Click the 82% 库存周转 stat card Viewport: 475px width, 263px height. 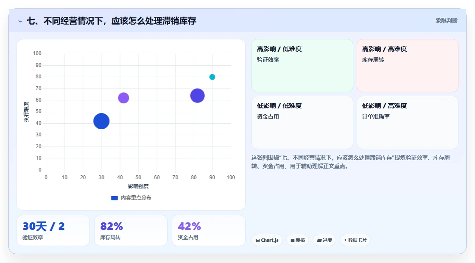point(131,230)
